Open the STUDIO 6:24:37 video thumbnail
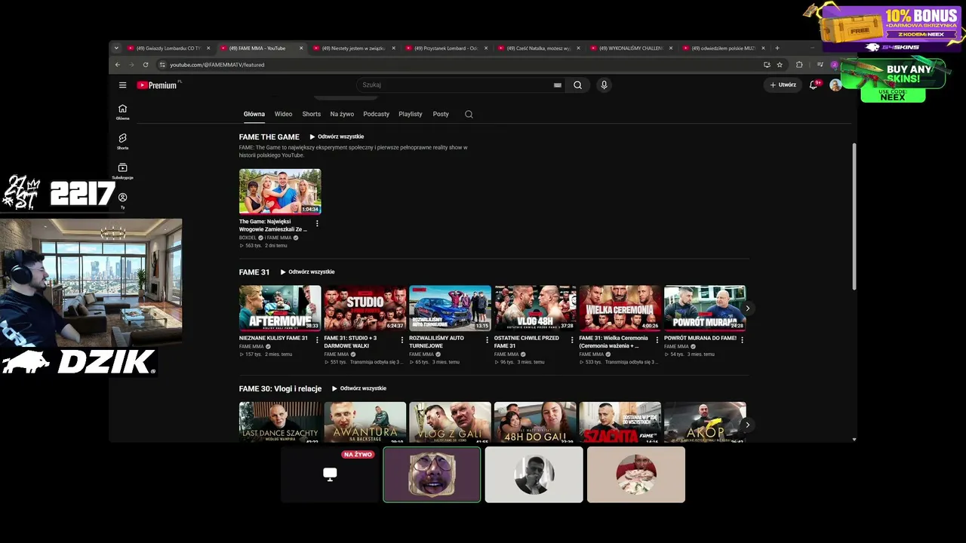The height and width of the screenshot is (543, 966). pyautogui.click(x=365, y=308)
